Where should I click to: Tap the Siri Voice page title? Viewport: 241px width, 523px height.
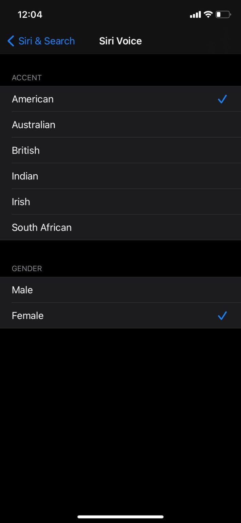(x=120, y=41)
